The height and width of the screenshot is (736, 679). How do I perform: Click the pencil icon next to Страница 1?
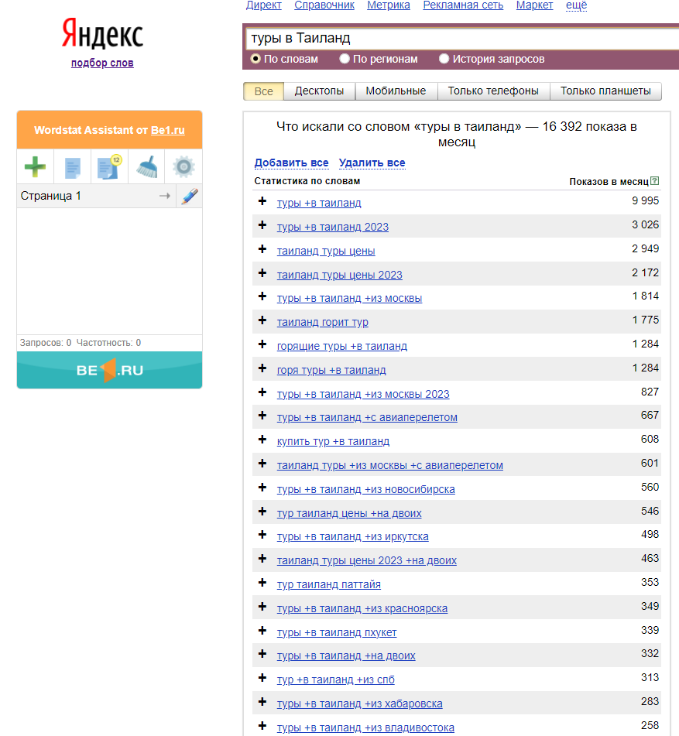189,197
